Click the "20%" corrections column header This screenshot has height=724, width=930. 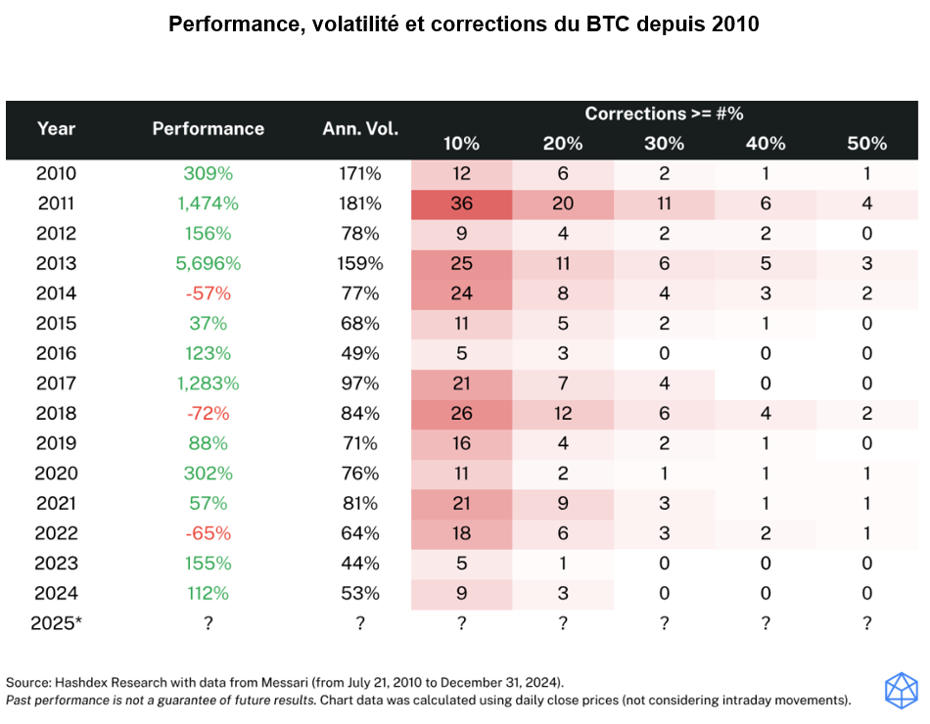(562, 144)
